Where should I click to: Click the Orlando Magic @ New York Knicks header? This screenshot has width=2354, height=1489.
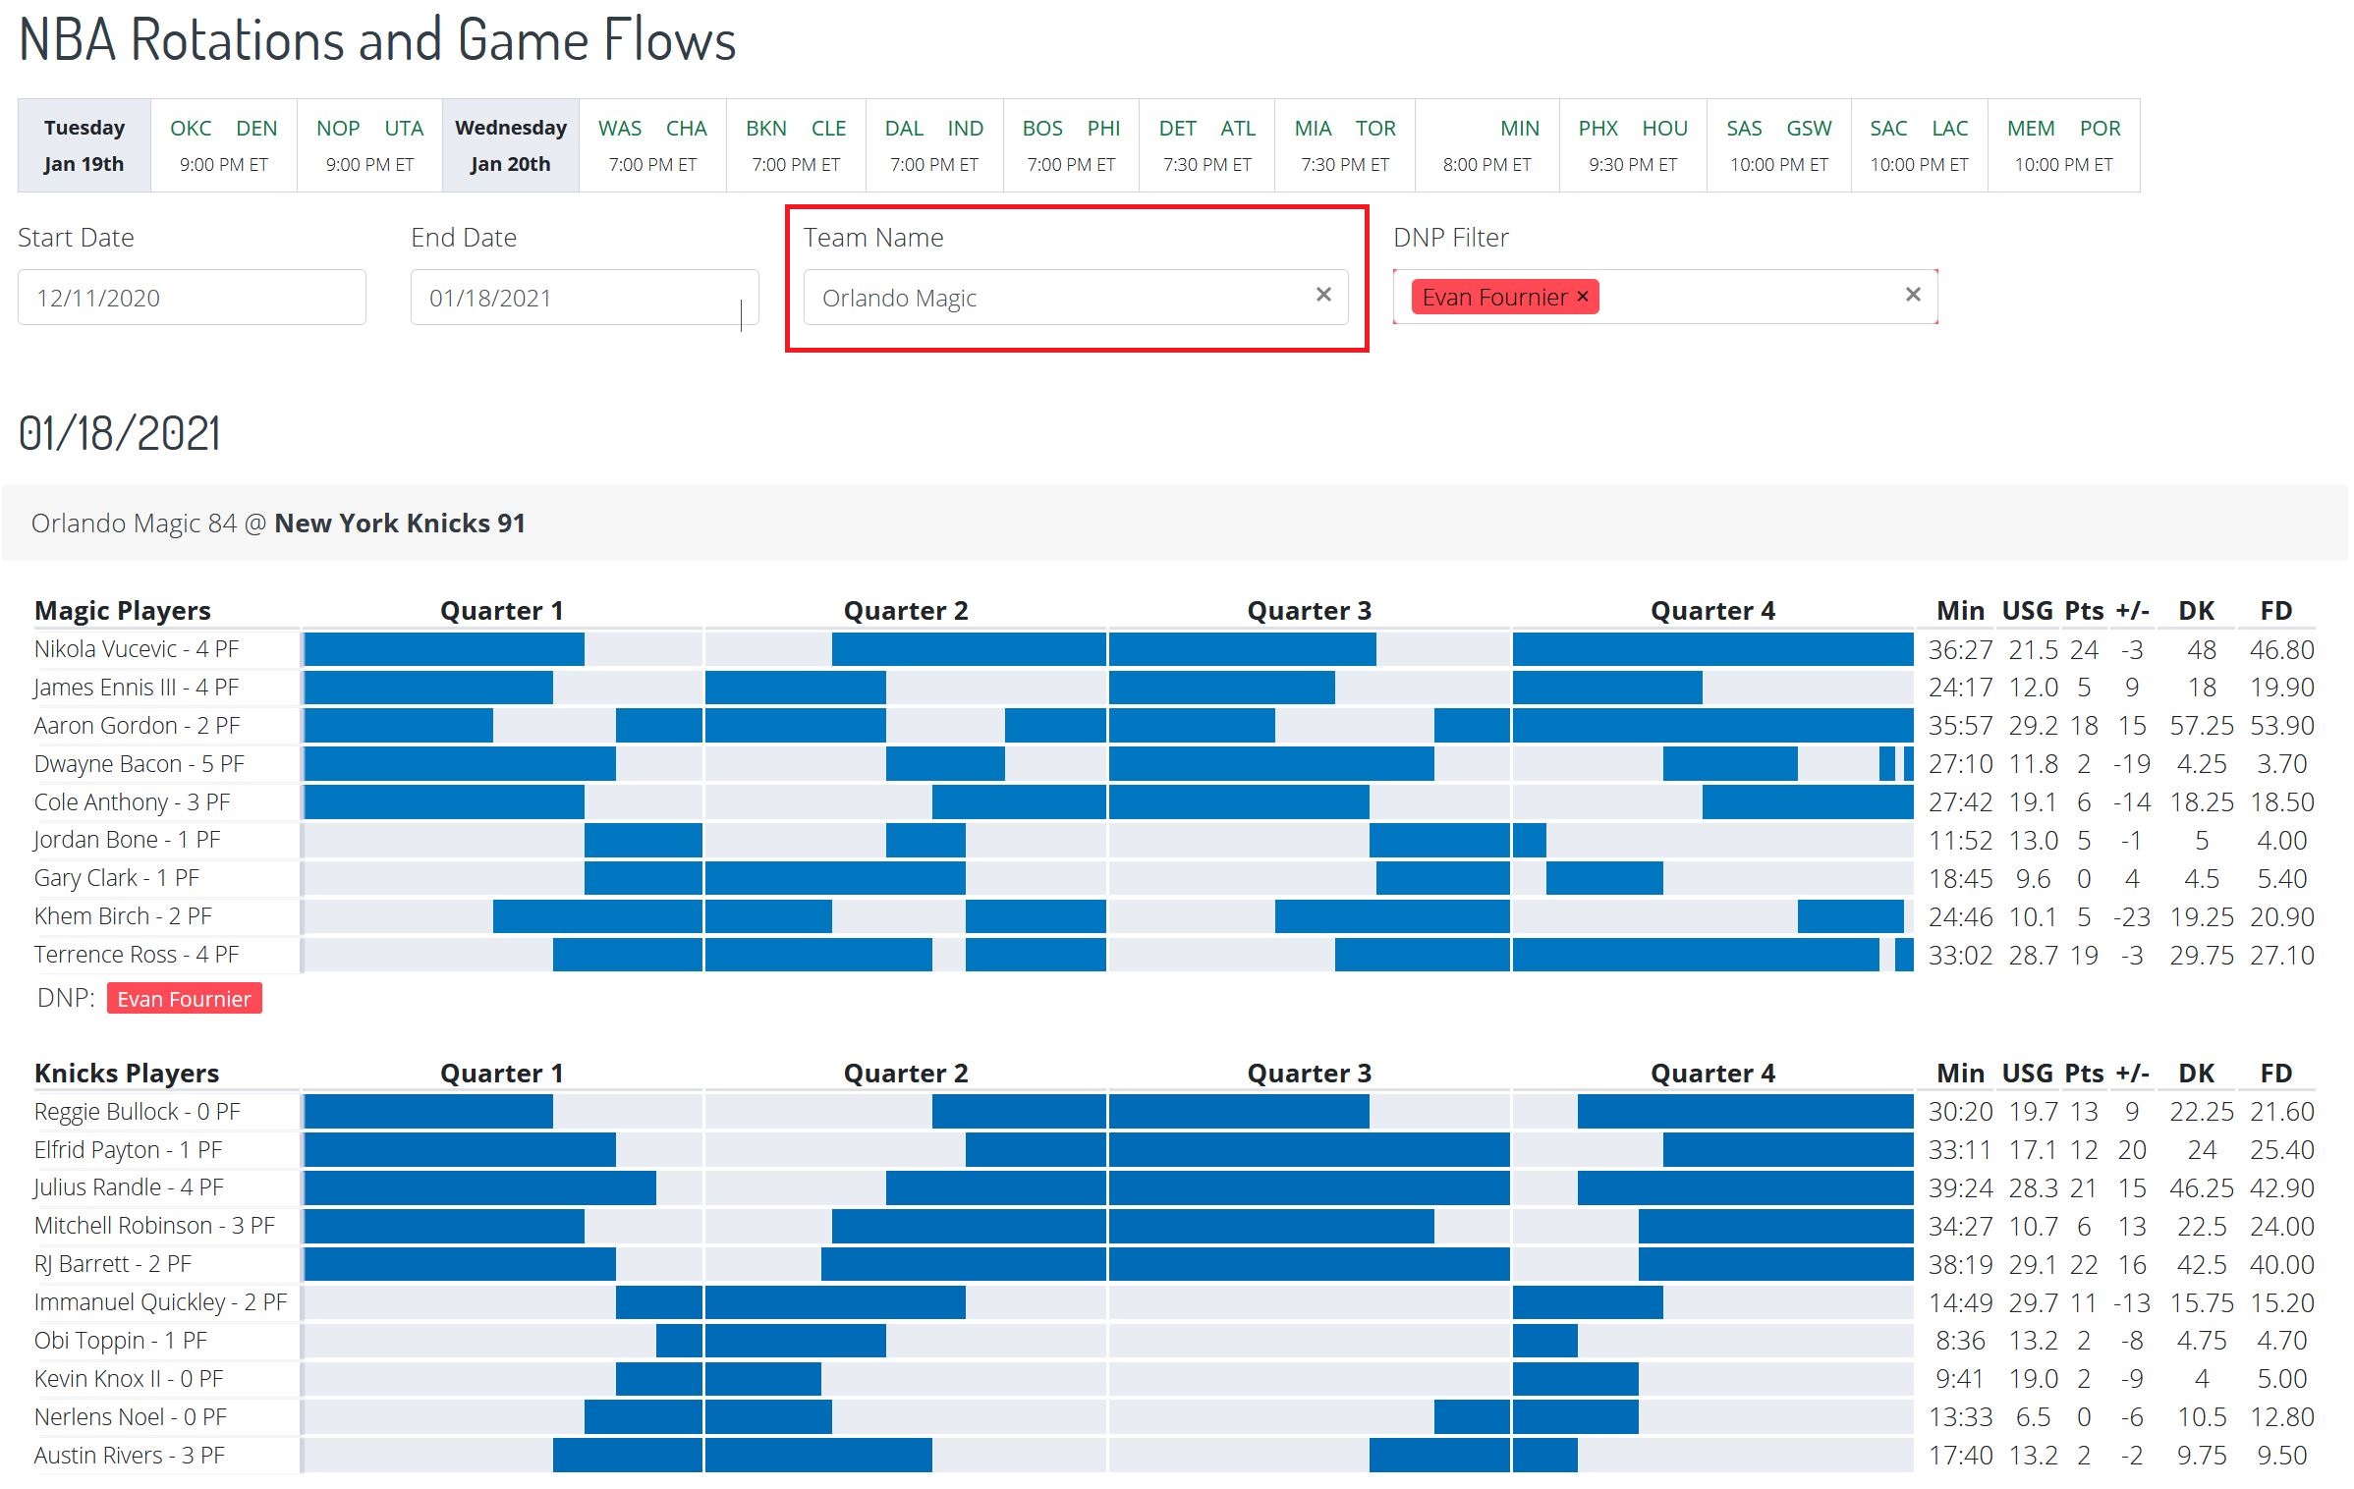pyautogui.click(x=278, y=524)
